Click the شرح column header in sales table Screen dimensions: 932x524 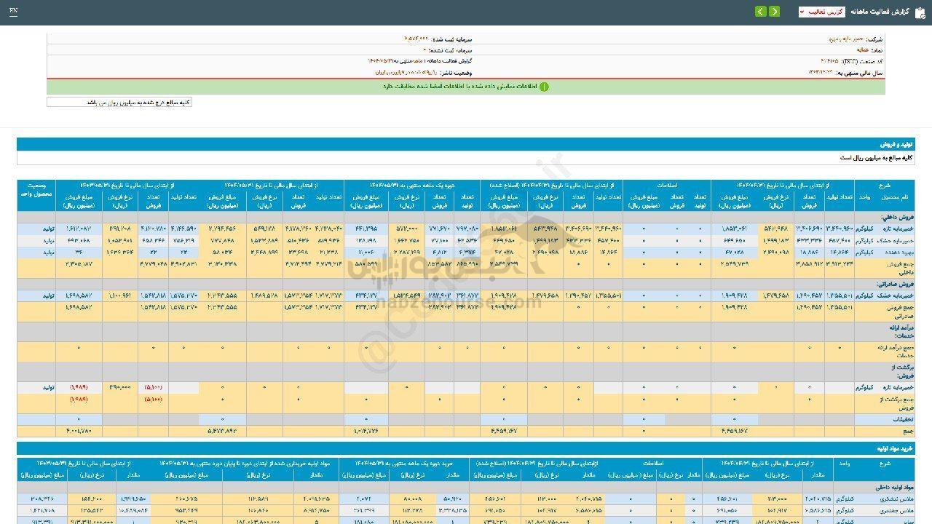[x=904, y=186]
